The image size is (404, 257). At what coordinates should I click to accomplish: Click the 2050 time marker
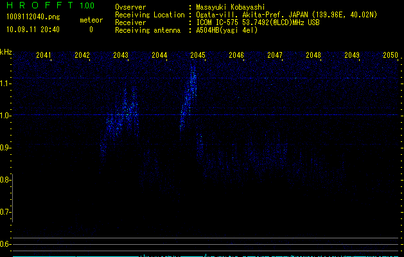click(391, 55)
